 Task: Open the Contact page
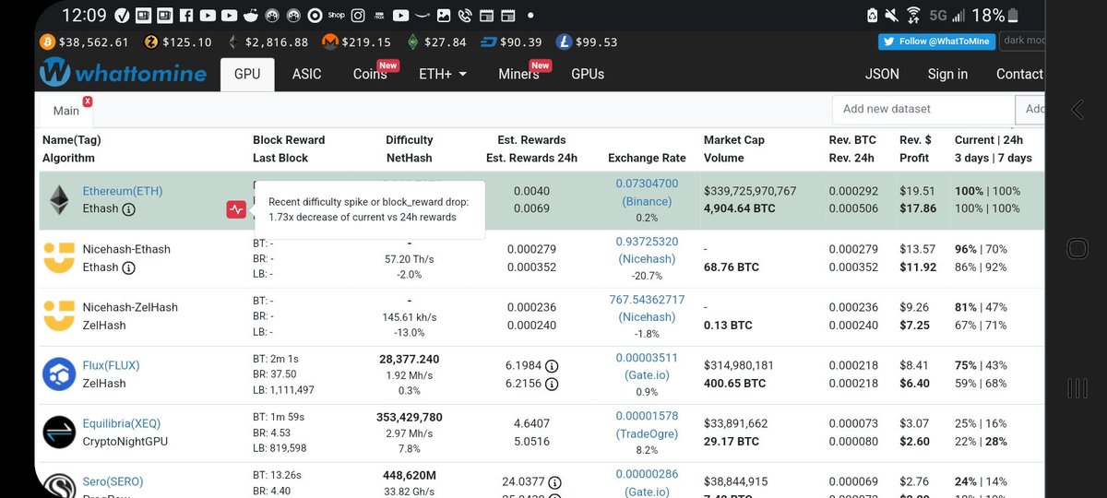click(x=1019, y=74)
